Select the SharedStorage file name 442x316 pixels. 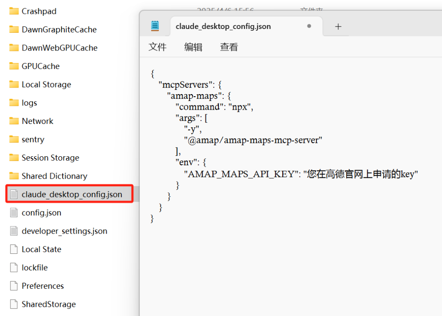click(x=49, y=304)
